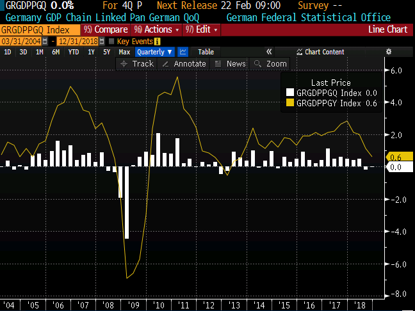Open the News overlay icon
The width and height of the screenshot is (415, 311).
(218, 64)
